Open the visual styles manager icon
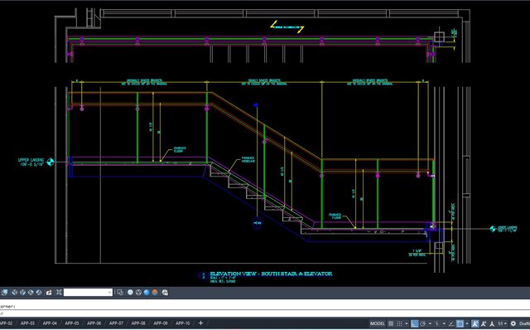Viewport: 530px width, 330px height. pos(165,293)
